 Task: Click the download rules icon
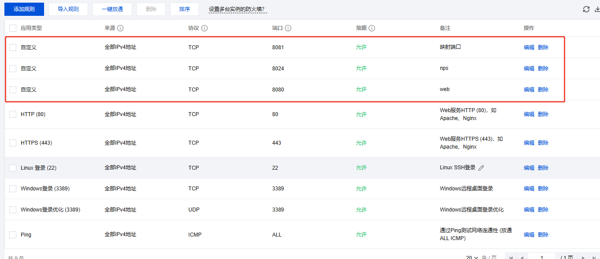pos(597,9)
